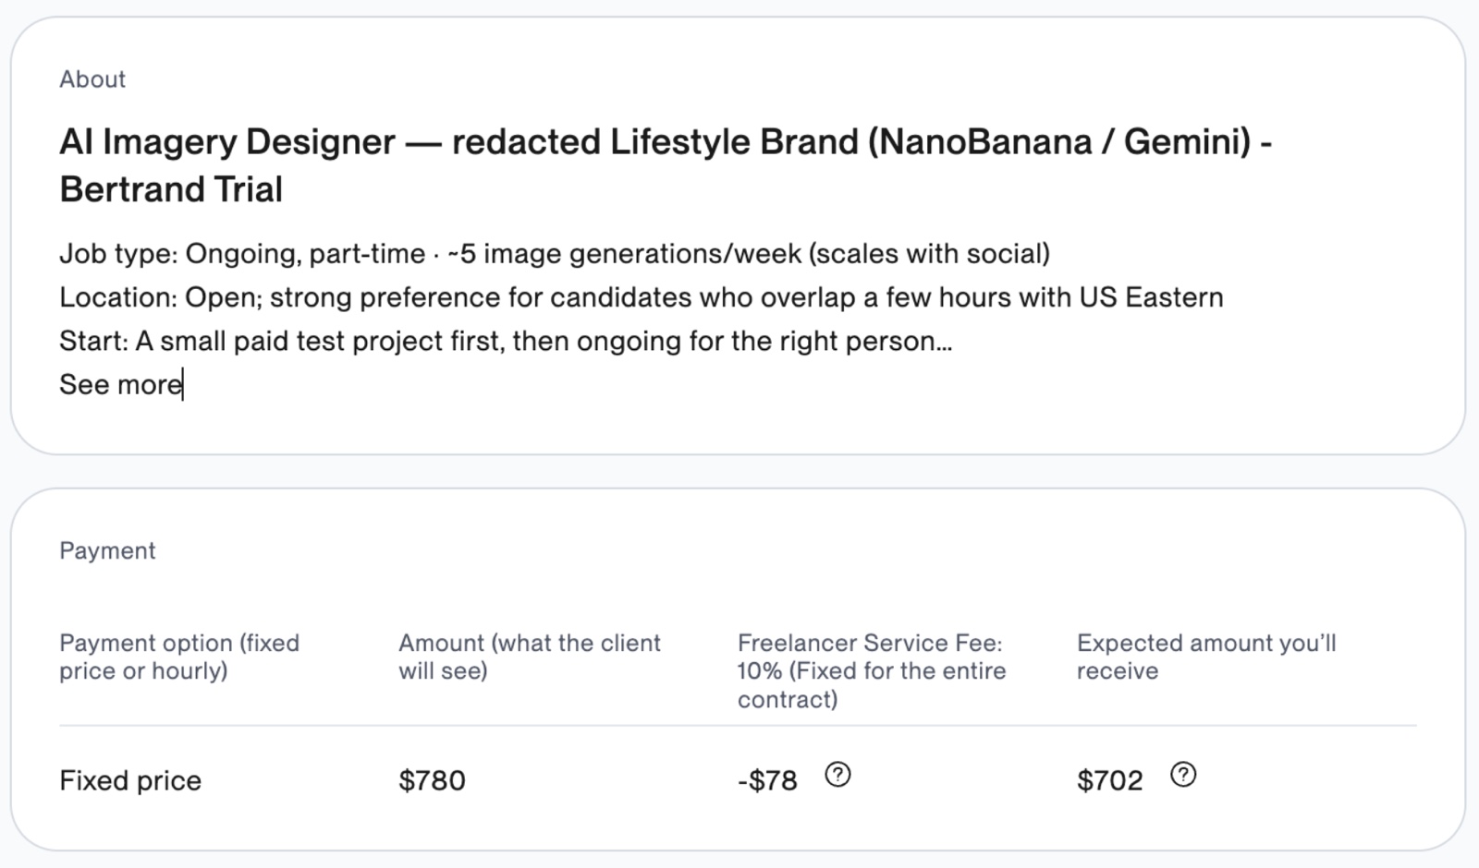1479x868 pixels.
Task: Expand job description with See more
Action: point(121,384)
